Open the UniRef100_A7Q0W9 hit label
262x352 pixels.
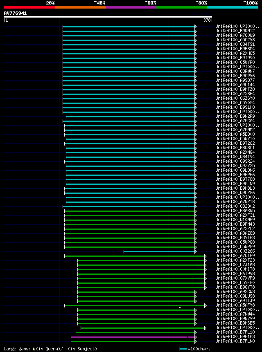click(235, 35)
